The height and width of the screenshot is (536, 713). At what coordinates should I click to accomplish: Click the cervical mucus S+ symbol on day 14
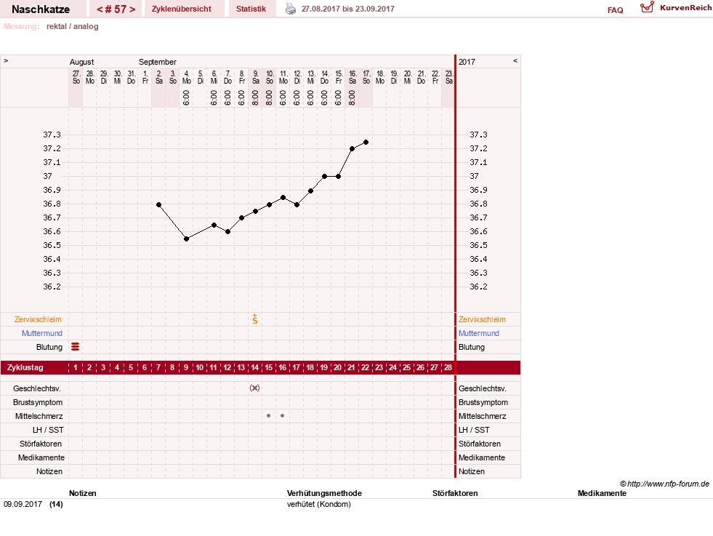(255, 319)
